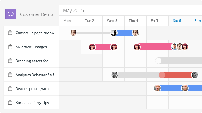
Task: Click clipboard icon beside Contact us page review
Action: pos(10,33)
